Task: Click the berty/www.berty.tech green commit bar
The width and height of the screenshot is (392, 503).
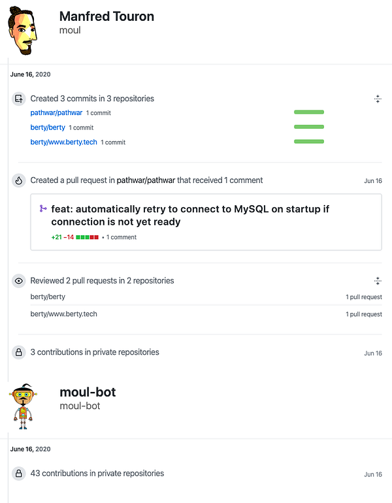Action: pos(309,141)
